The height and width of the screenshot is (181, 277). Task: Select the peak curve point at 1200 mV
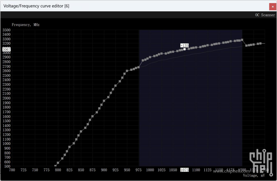coord(242,40)
